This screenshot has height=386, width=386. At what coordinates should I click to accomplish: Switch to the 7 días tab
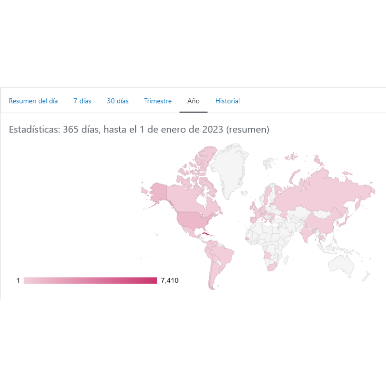(82, 101)
